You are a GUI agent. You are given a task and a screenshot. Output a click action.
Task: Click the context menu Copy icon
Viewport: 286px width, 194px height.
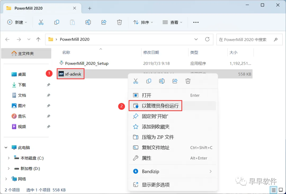pyautogui.click(x=149, y=81)
